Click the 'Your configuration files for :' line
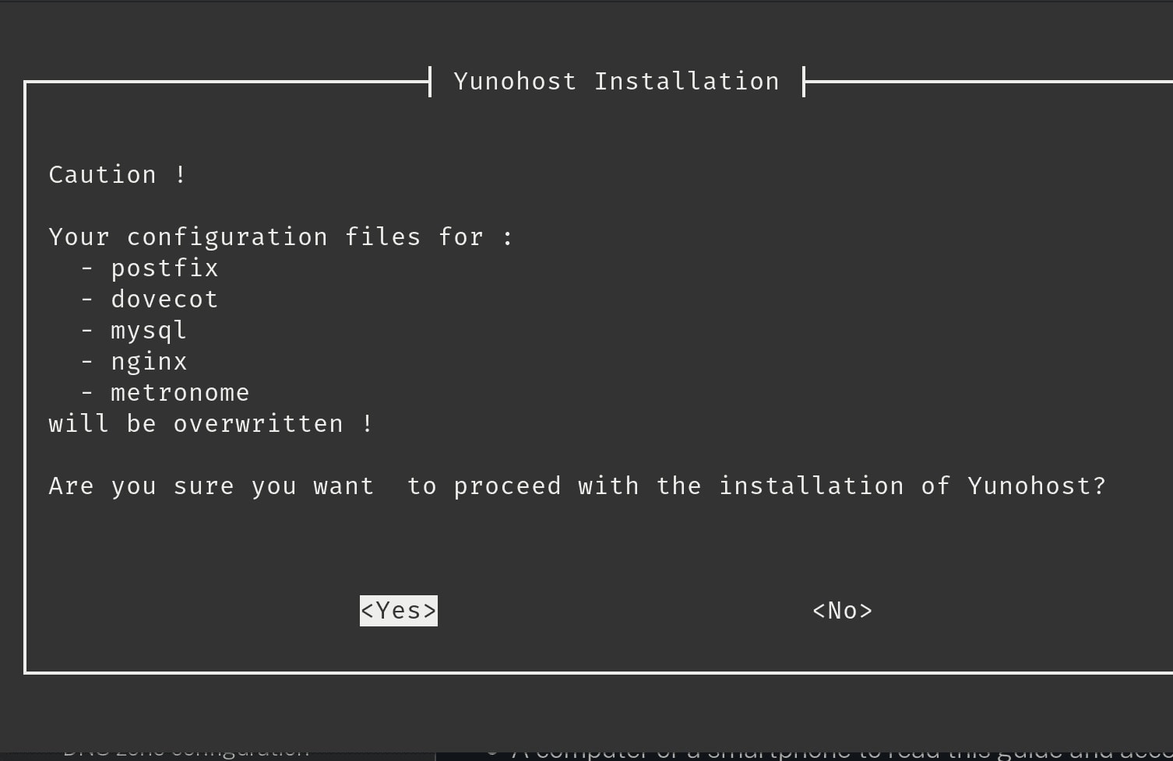Image resolution: width=1173 pixels, height=761 pixels. 281,237
